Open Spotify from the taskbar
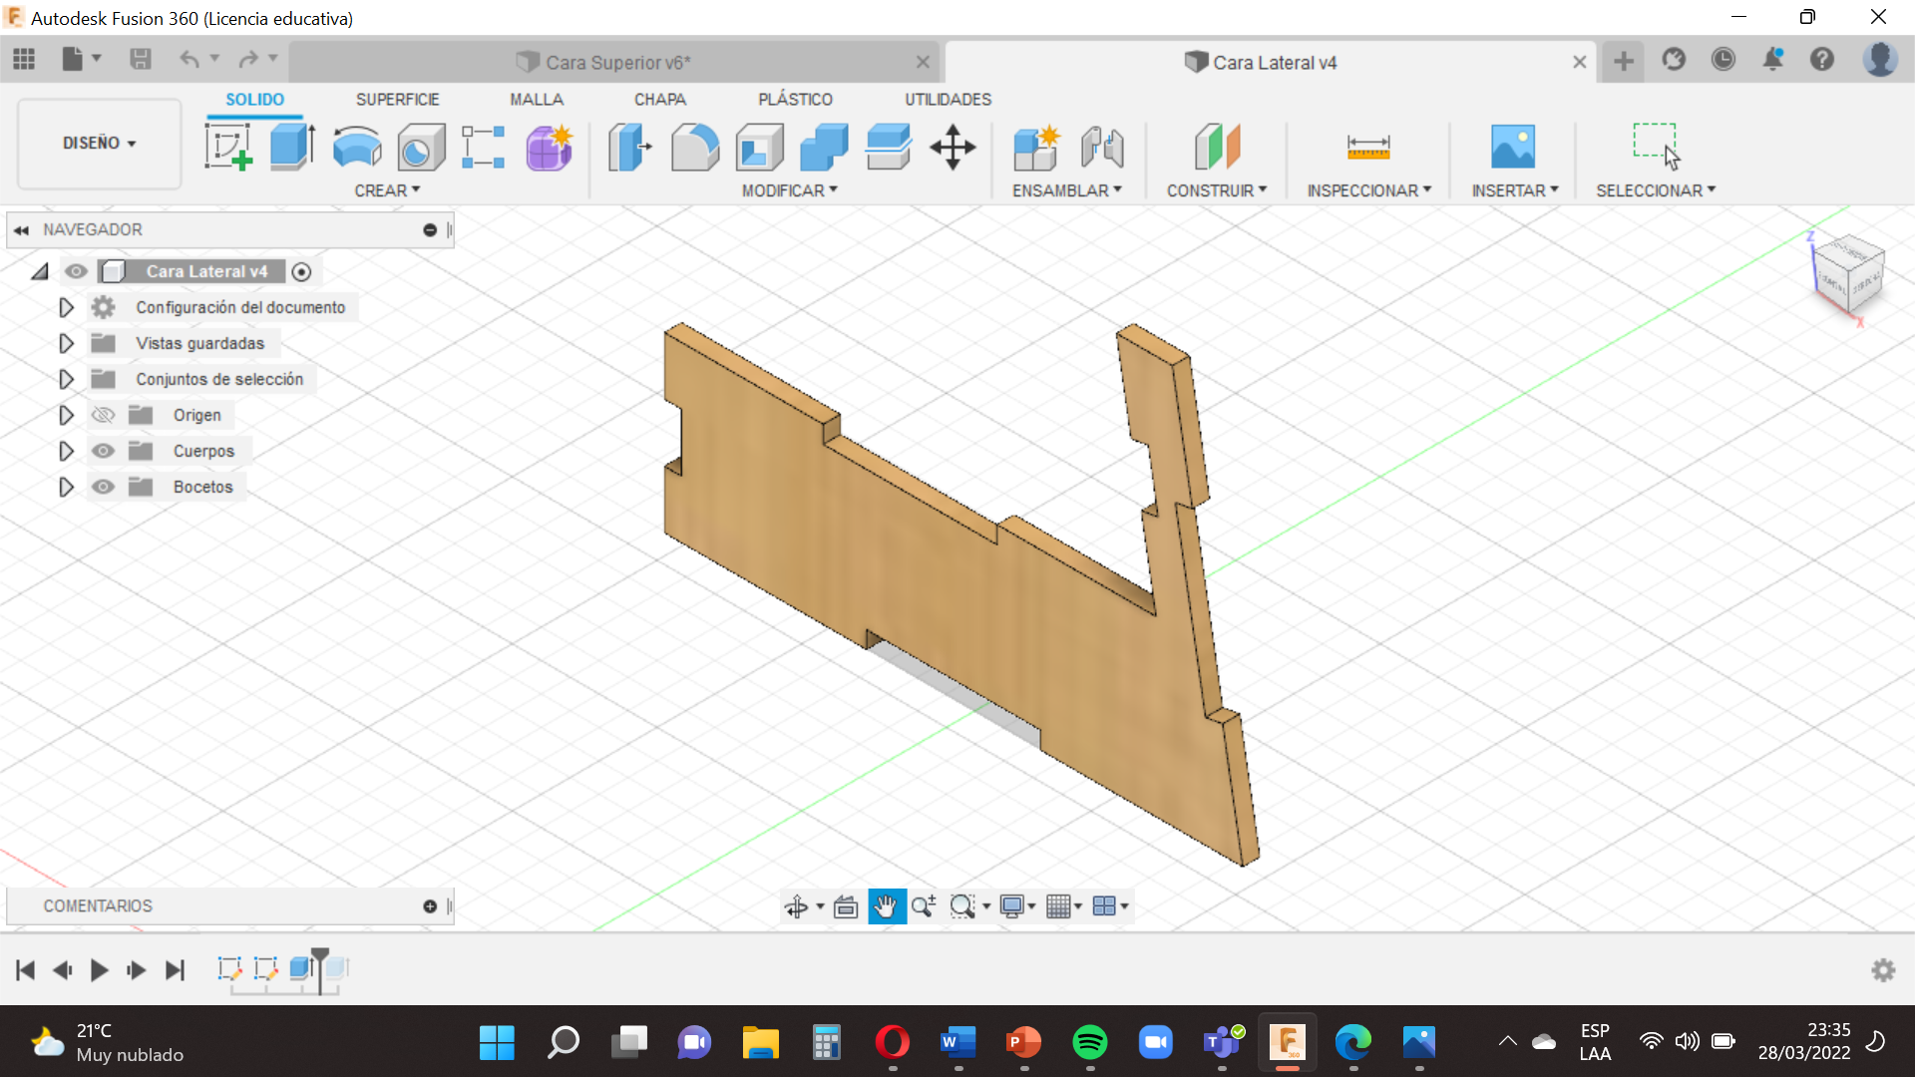 coord(1090,1042)
